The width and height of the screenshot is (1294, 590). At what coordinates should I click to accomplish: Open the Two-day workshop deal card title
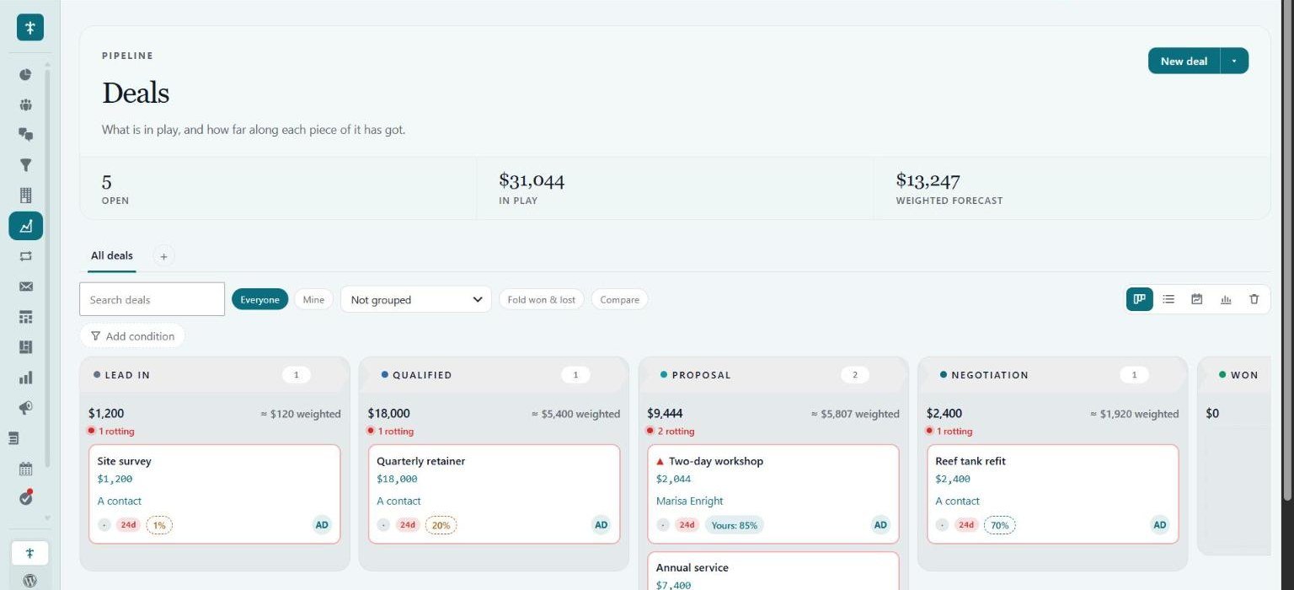[716, 461]
